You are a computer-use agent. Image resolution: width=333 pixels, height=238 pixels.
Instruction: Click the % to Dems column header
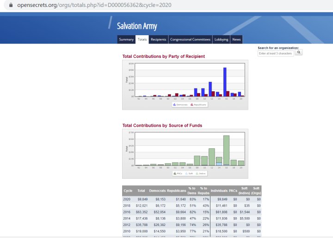[192, 191]
